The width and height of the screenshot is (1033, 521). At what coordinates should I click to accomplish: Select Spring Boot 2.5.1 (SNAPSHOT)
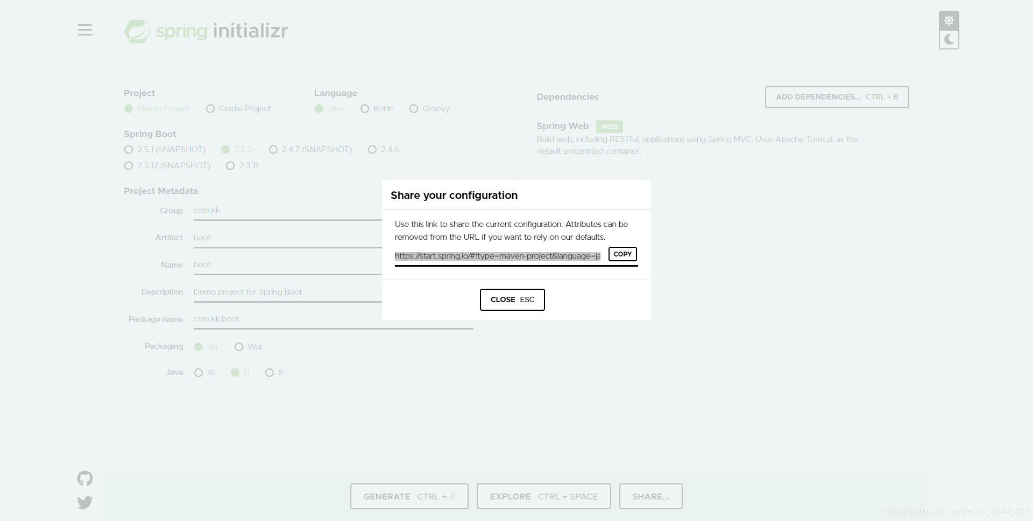tap(165, 149)
